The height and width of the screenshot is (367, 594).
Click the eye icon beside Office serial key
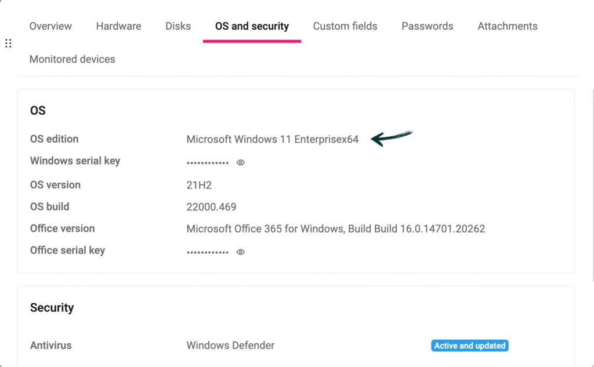[x=240, y=252]
